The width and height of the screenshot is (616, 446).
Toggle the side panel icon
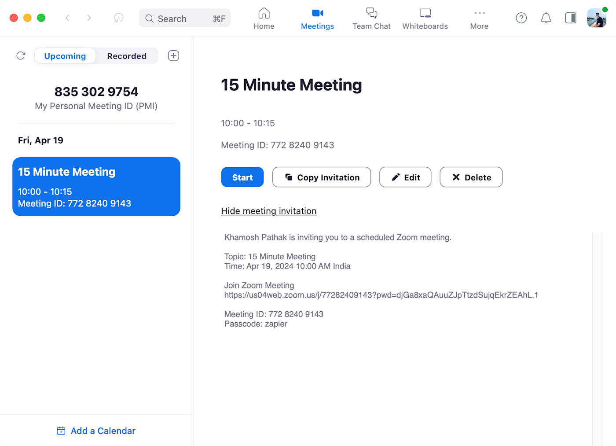tap(571, 18)
